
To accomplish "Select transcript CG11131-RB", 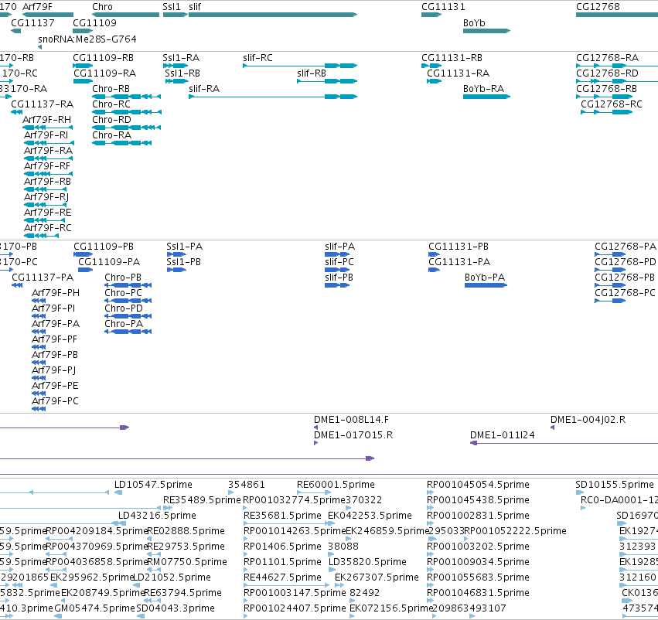I will point(452,58).
